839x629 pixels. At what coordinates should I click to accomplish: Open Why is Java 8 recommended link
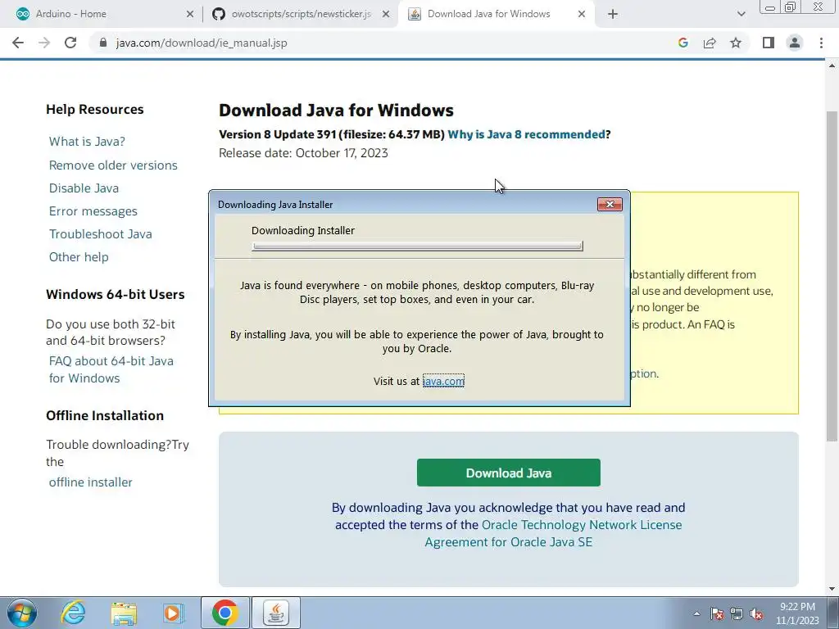point(527,134)
